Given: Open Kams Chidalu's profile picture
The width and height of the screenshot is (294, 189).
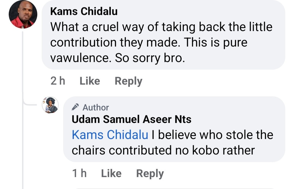Looking at the screenshot, I should 23,14.
